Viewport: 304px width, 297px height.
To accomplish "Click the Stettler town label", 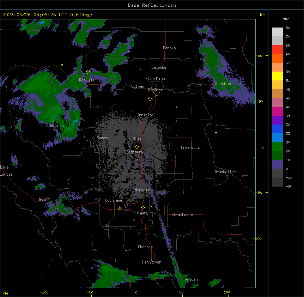I will 224,84.
